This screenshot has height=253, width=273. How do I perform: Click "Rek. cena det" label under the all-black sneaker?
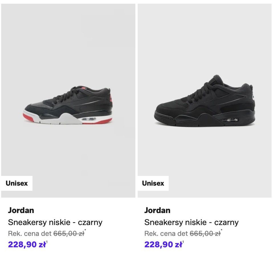click(166, 234)
